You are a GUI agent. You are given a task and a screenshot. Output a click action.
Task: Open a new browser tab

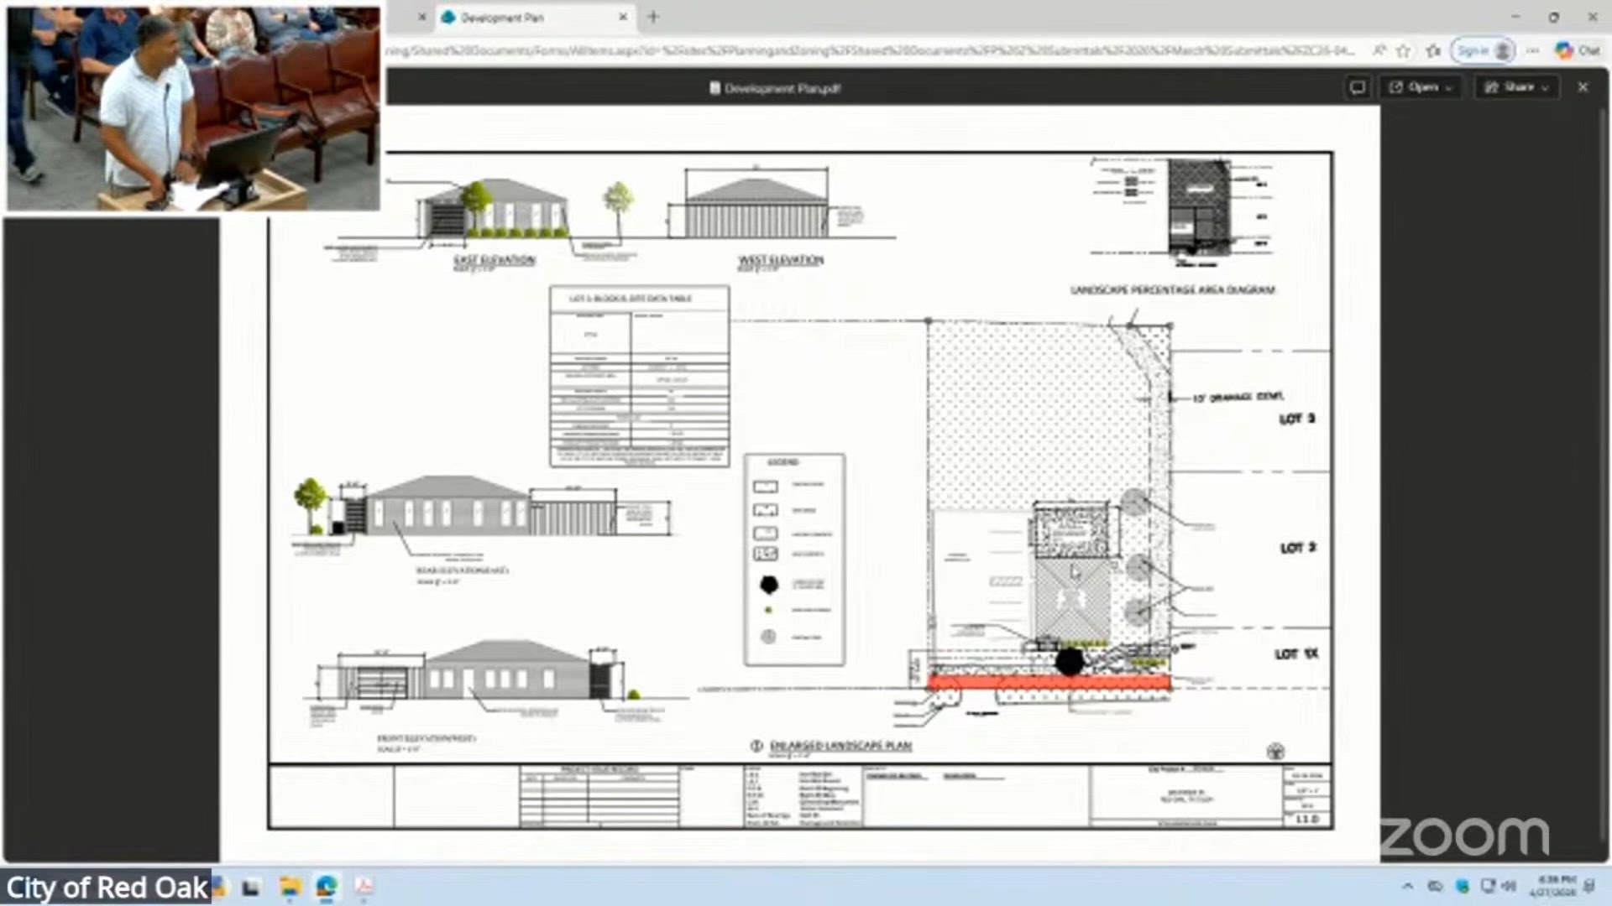653,17
